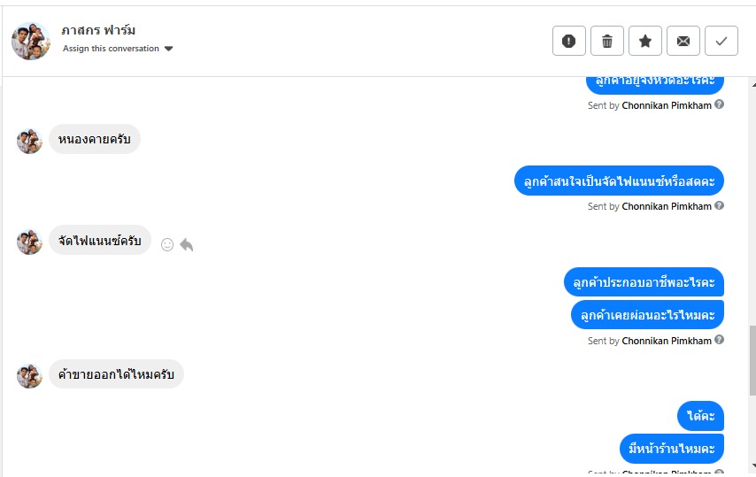756x477 pixels.
Task: Click help icon next to first Chonnikan Pimkham
Action: 719,104
